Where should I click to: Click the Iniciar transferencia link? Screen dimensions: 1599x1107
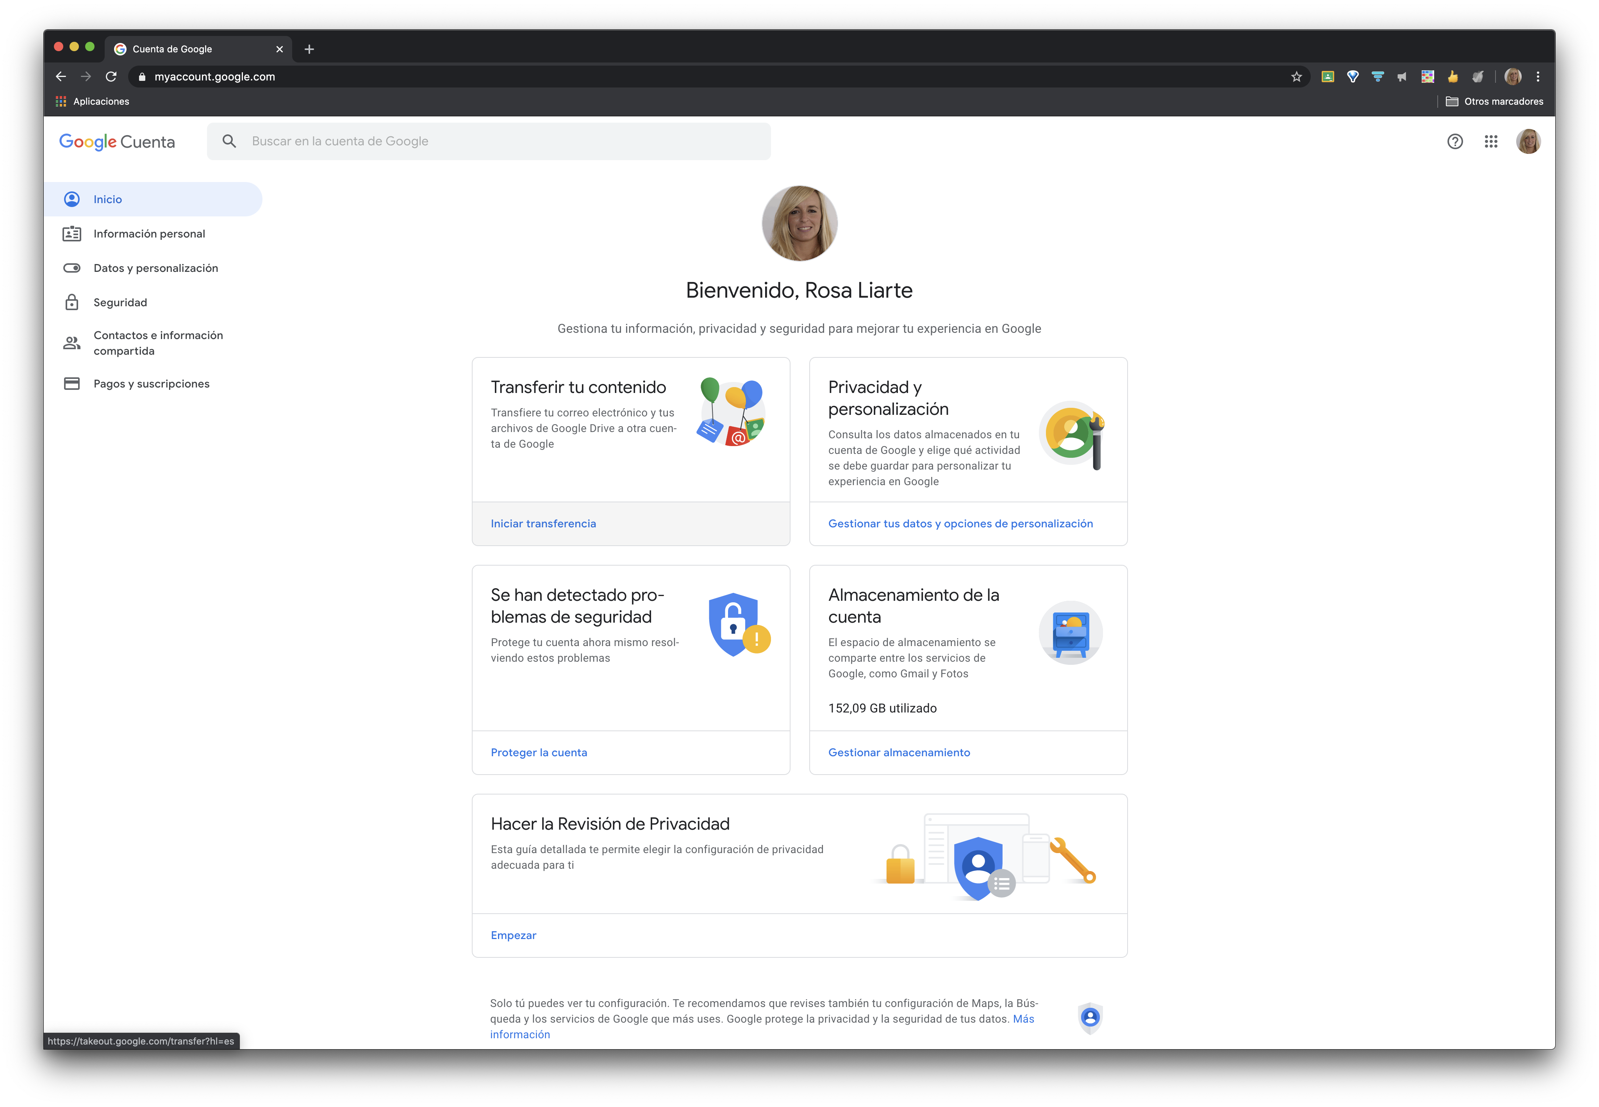543,524
